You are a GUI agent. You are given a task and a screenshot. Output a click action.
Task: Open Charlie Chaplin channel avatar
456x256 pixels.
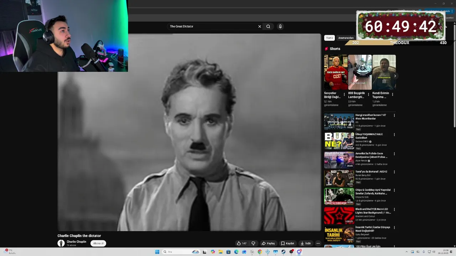[61, 243]
